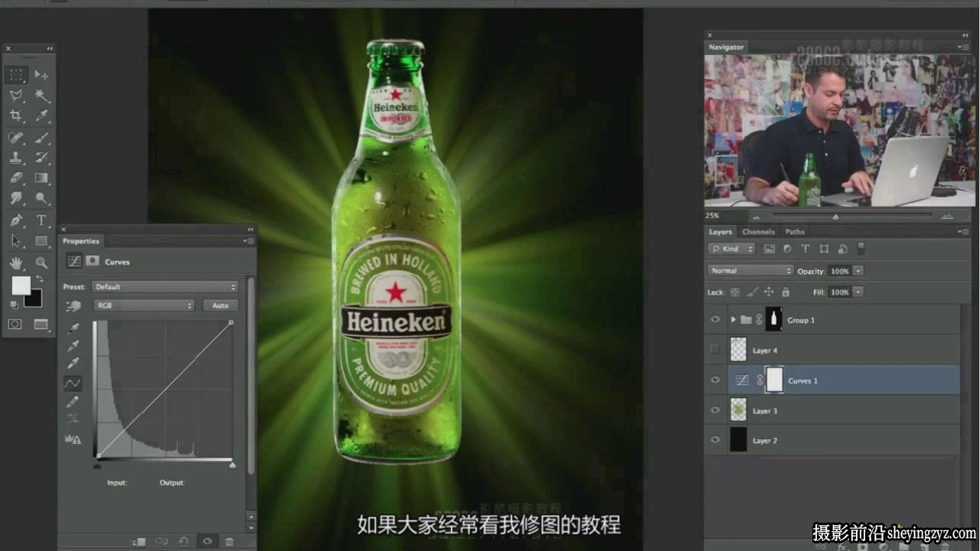Select the Eraser tool
This screenshot has height=551, width=980.
(16, 178)
